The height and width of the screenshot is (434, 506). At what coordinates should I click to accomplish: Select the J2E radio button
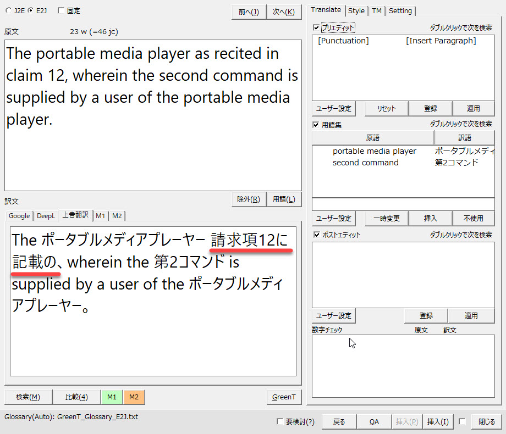(8, 10)
